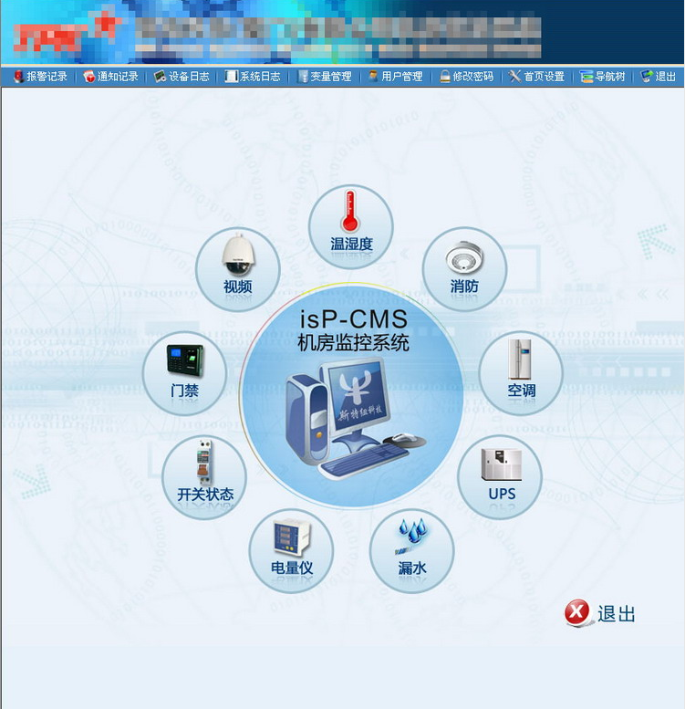Go to 变量管理 variable management
685x709 pixels.
[x=325, y=77]
